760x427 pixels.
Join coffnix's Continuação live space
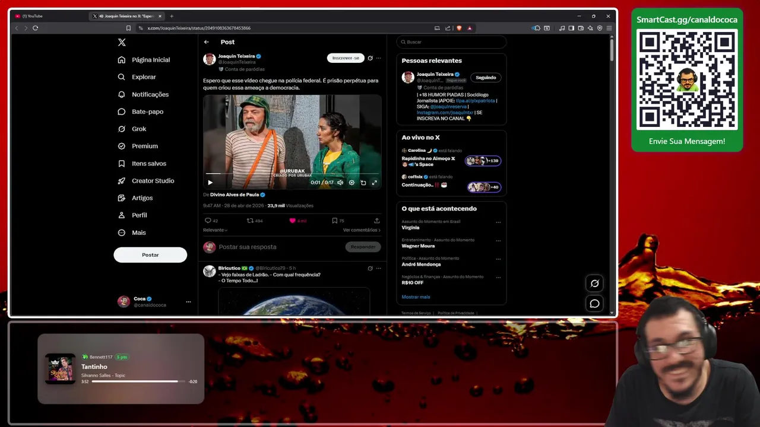(x=484, y=187)
